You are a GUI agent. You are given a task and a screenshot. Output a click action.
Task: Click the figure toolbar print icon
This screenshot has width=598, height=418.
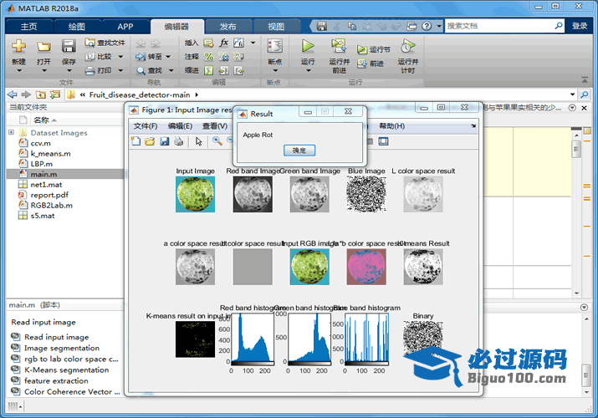(178, 141)
